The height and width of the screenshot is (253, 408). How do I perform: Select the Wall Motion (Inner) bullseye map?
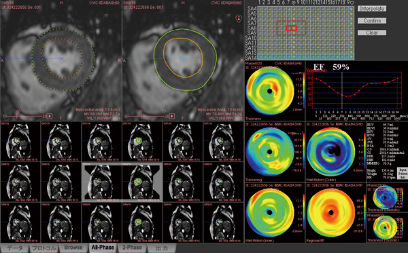(269, 212)
